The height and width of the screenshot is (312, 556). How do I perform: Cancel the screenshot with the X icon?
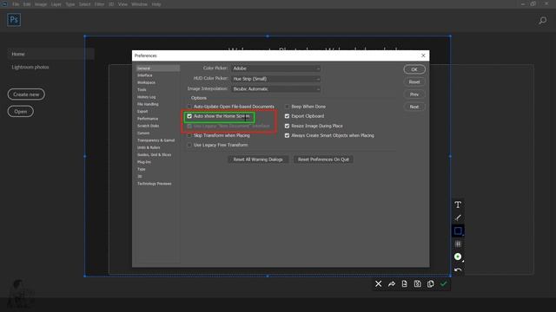(x=379, y=284)
